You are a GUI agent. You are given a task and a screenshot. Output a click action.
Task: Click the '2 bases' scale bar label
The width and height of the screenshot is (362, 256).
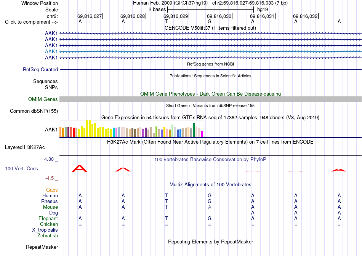pyautogui.click(x=157, y=10)
